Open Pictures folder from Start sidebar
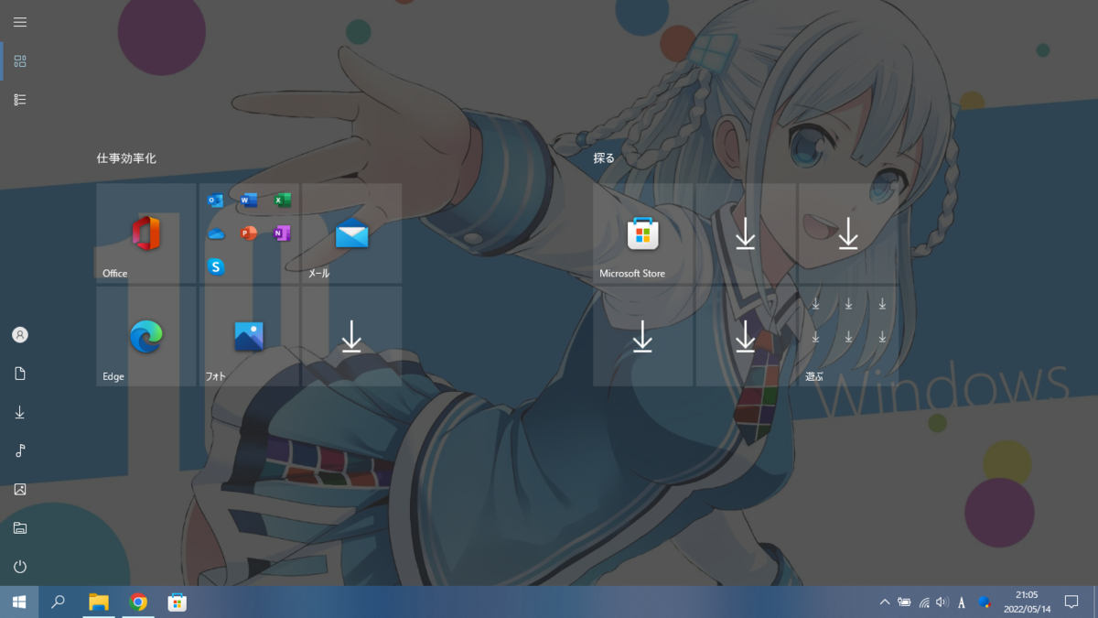Image resolution: width=1098 pixels, height=618 pixels. (x=20, y=489)
